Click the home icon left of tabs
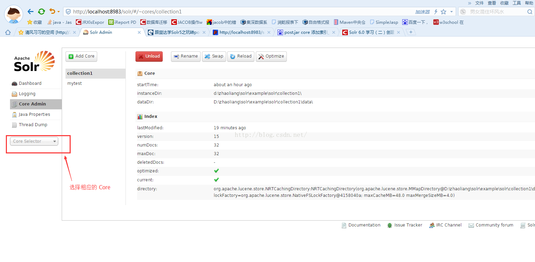This screenshot has height=262, width=535. (x=8, y=32)
